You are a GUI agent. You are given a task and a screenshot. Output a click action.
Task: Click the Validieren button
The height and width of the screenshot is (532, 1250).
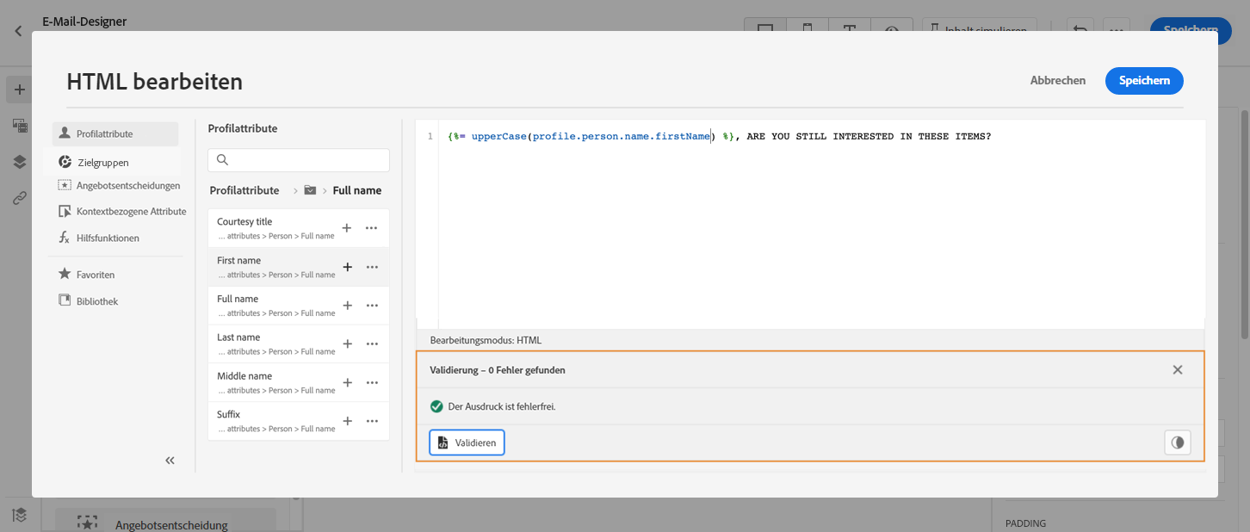click(x=467, y=442)
